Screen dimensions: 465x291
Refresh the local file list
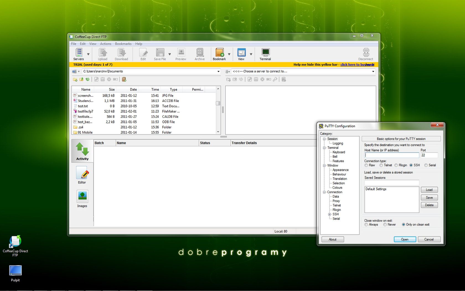pos(88,80)
